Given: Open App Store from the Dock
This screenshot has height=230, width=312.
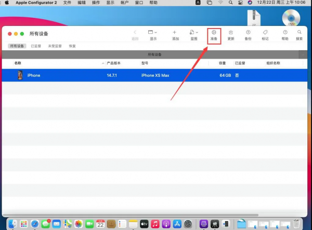Looking at the screenshot, I should [177, 224].
